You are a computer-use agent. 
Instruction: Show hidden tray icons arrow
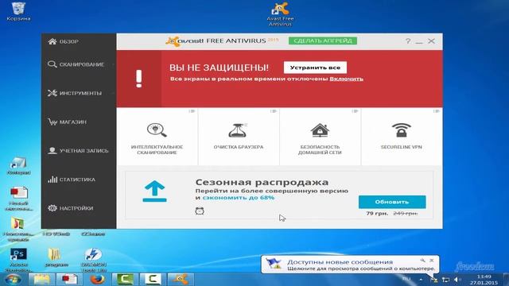point(421,279)
